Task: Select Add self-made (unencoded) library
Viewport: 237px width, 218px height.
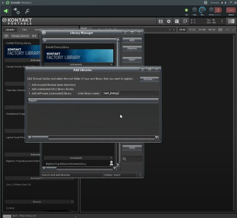Action: [29, 93]
